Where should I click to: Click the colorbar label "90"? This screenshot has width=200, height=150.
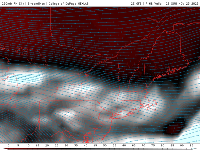point(182,145)
